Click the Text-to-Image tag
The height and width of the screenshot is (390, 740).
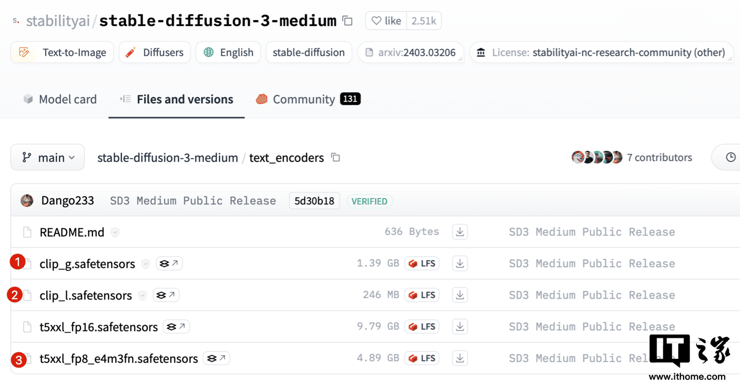[62, 52]
